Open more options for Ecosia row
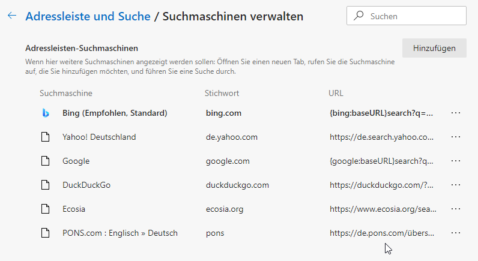Screen dimensions: 478x261 coord(456,209)
